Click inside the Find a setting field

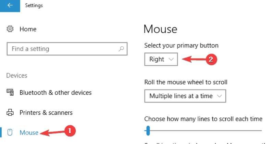click(67, 49)
